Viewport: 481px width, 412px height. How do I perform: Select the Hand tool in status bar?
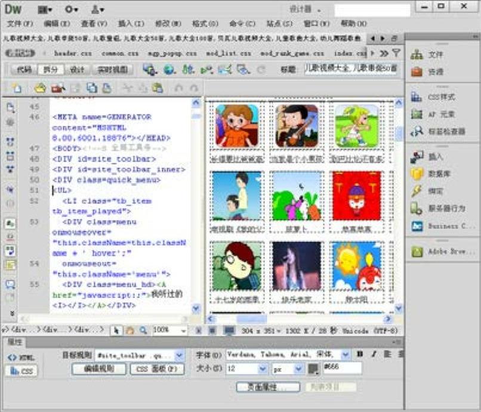130,330
